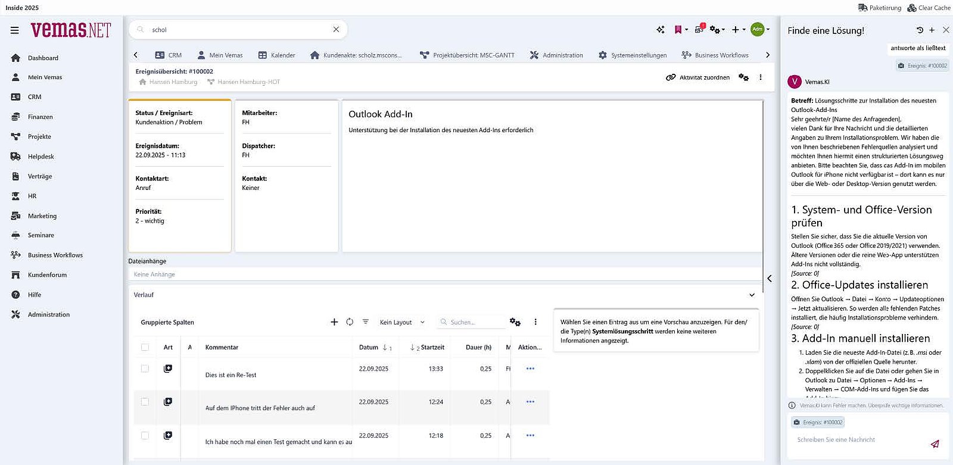Click the Hilfe question mark icon
953x465 pixels.
[x=16, y=295]
